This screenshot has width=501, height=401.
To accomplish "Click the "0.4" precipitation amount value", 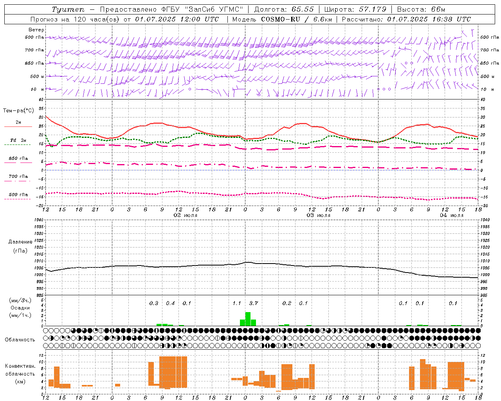I will [x=170, y=303].
